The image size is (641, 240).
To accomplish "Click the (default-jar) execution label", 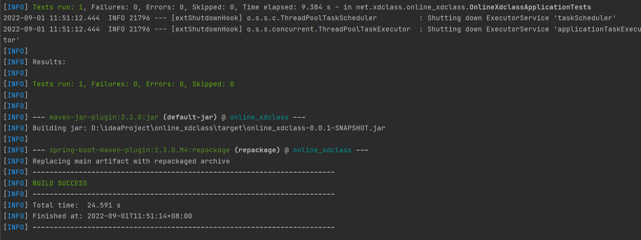I will (190, 117).
